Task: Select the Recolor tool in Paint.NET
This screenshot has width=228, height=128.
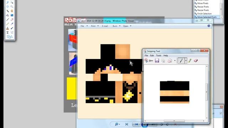Action: coord(12,28)
